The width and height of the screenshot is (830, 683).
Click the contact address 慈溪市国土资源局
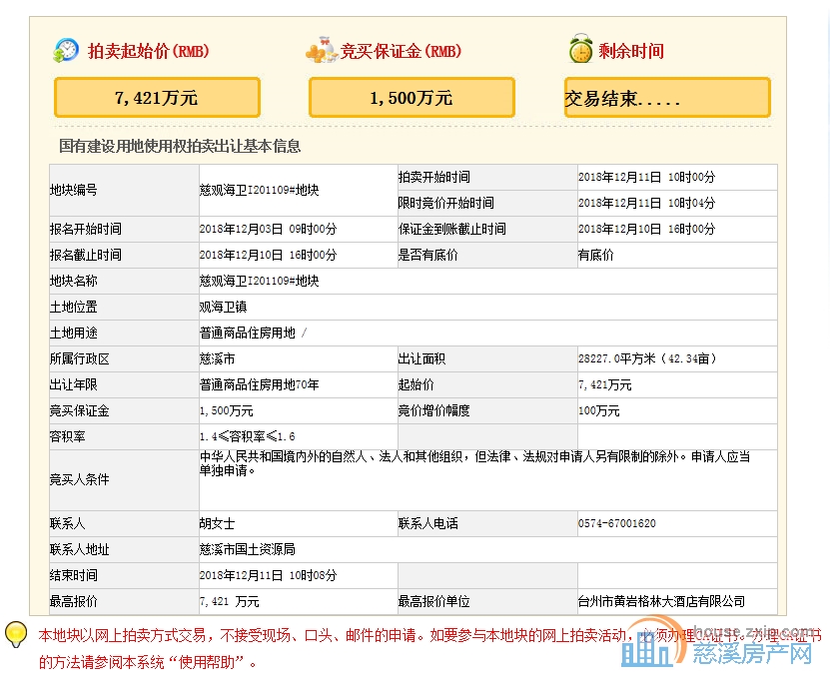pos(247,549)
